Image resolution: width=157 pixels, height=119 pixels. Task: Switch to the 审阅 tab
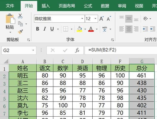(122, 6)
